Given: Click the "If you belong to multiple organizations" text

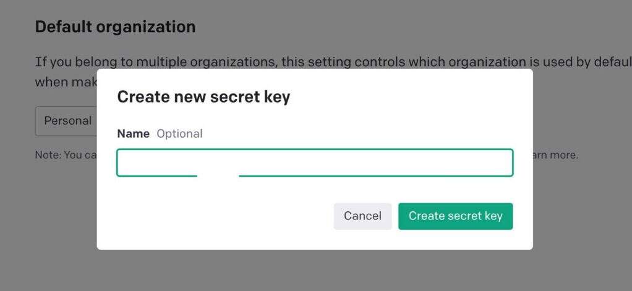Looking at the screenshot, I should click(155, 62).
